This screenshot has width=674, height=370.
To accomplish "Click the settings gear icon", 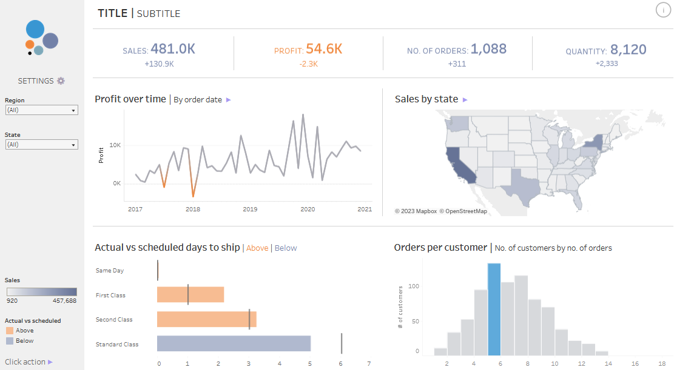I will tap(61, 81).
